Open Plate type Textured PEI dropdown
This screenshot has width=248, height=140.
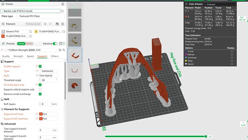tap(40, 16)
